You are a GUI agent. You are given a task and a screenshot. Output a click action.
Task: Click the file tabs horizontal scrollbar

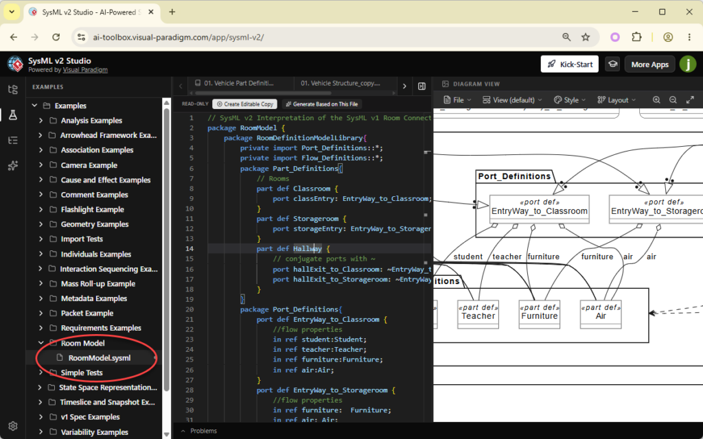tap(262, 93)
